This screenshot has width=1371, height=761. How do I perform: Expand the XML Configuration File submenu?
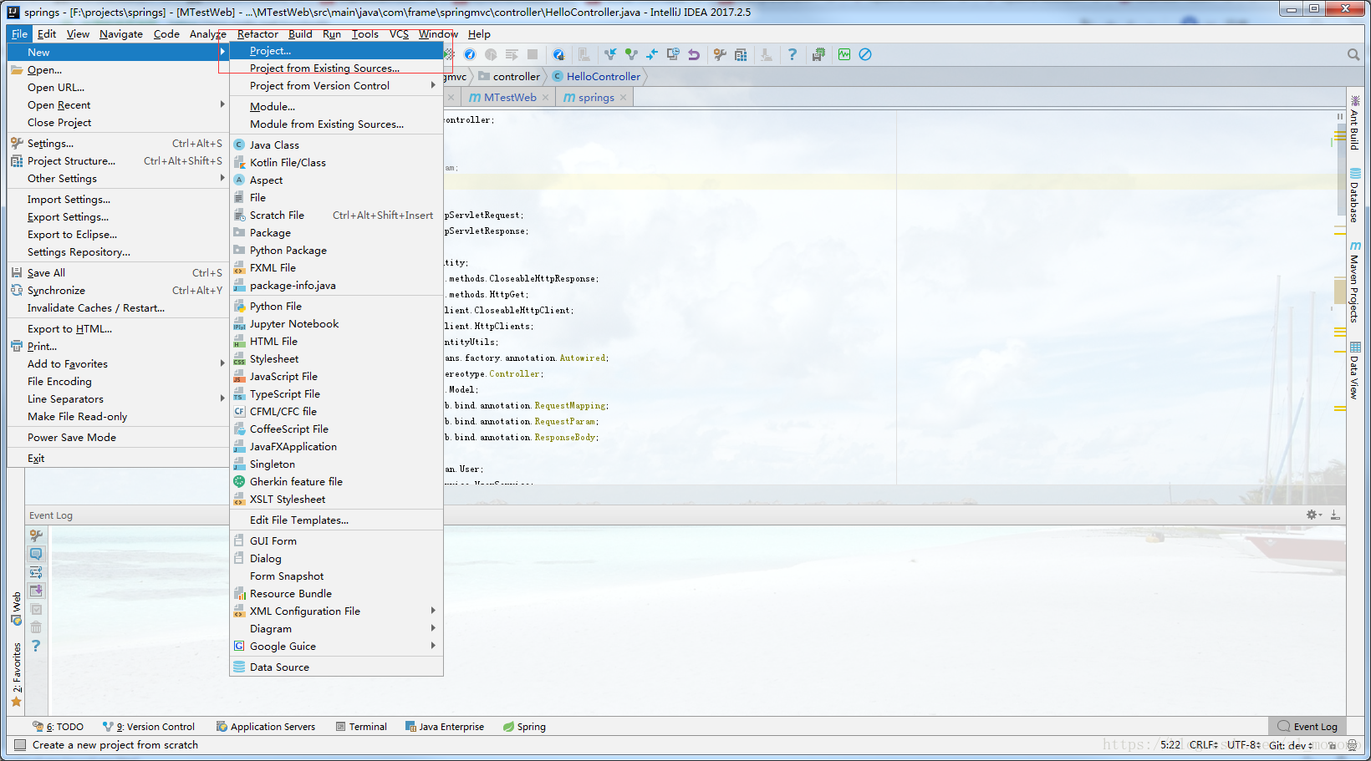point(336,611)
